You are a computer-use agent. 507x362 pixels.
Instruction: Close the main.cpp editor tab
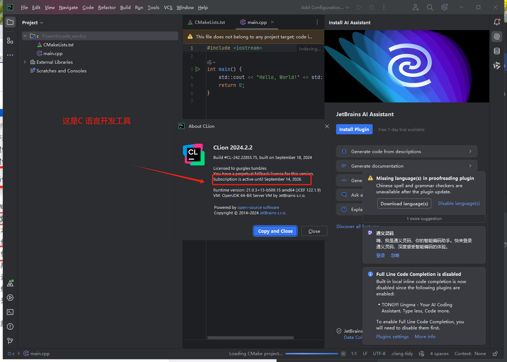[x=272, y=22]
